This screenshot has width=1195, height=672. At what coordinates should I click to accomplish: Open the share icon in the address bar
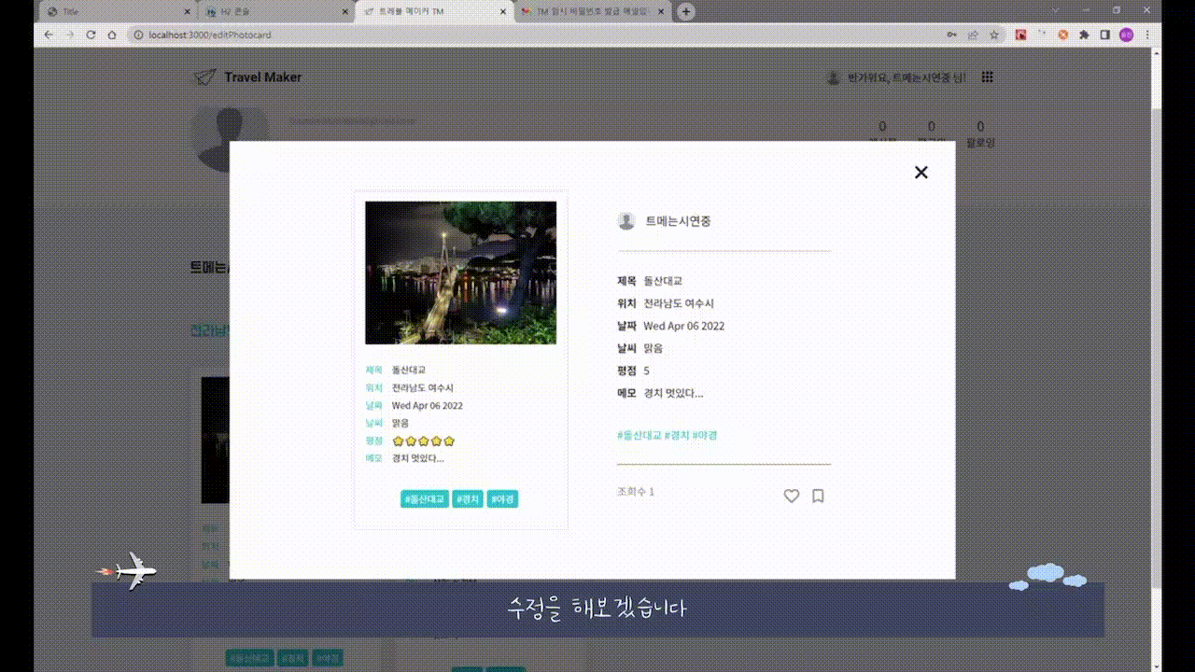click(x=973, y=35)
